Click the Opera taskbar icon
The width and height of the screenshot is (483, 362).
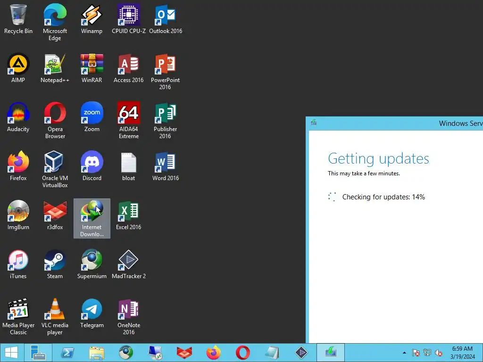[x=243, y=353]
